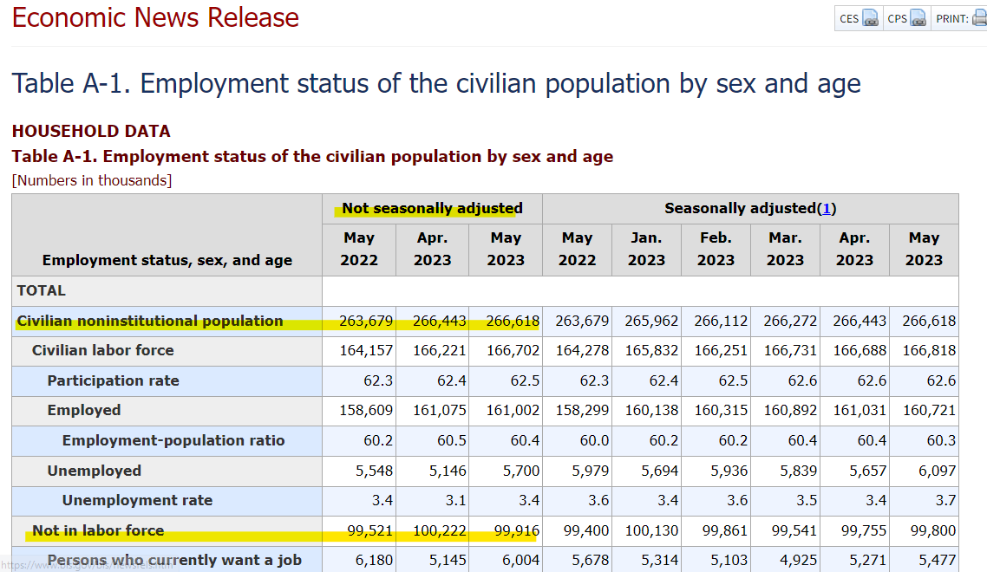The image size is (987, 572).
Task: Click the Jan. 2023 column header
Action: tap(646, 250)
